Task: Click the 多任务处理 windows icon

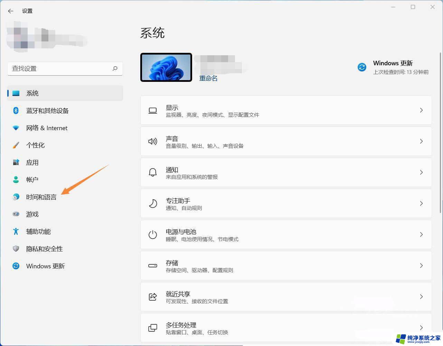Action: click(x=153, y=328)
